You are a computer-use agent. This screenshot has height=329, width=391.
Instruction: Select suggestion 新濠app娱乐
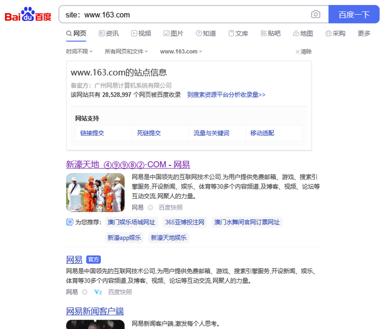pyautogui.click(x=124, y=237)
